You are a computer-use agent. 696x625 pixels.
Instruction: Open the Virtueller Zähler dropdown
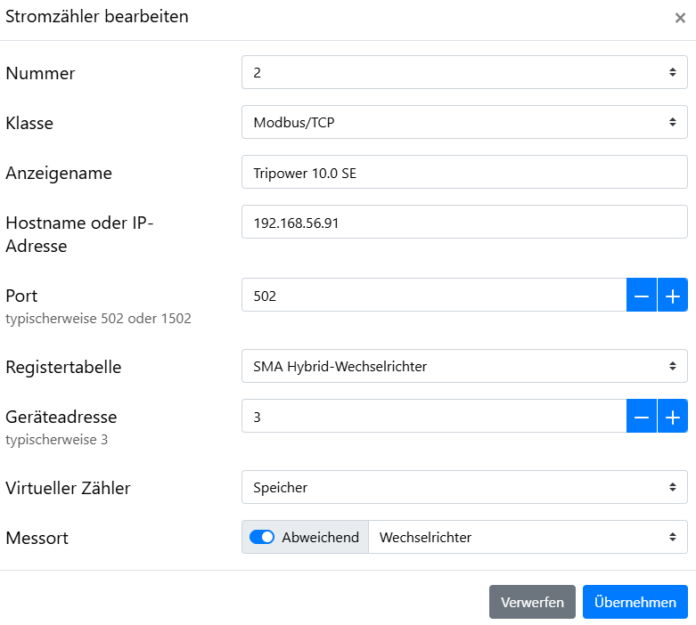click(464, 487)
